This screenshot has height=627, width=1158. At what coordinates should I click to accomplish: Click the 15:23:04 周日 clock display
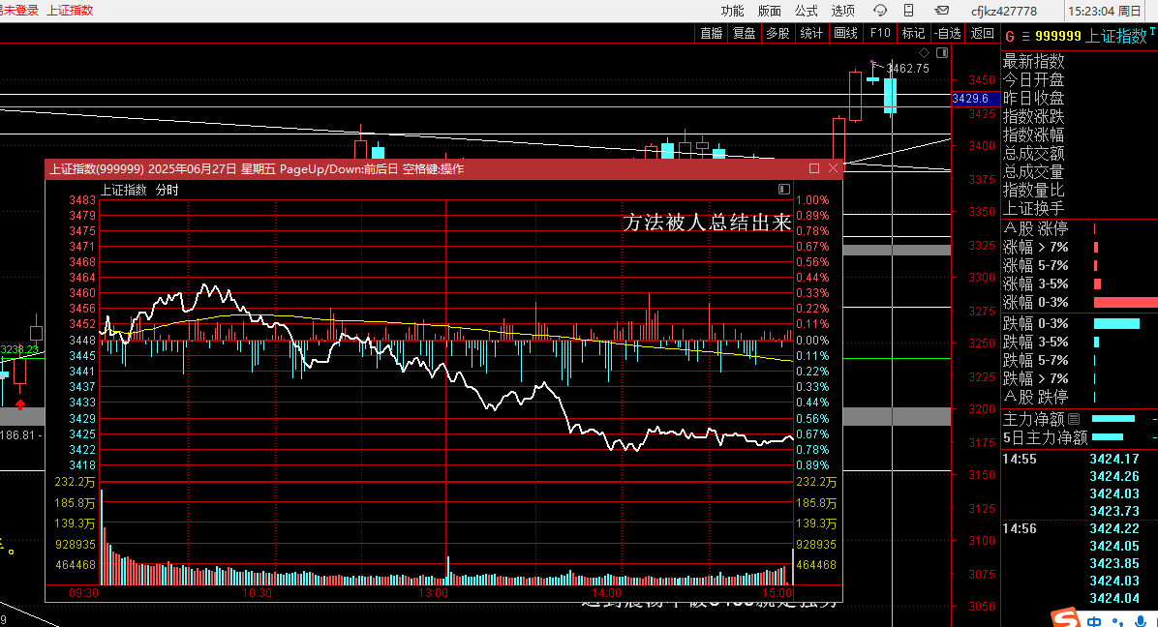pyautogui.click(x=1105, y=11)
